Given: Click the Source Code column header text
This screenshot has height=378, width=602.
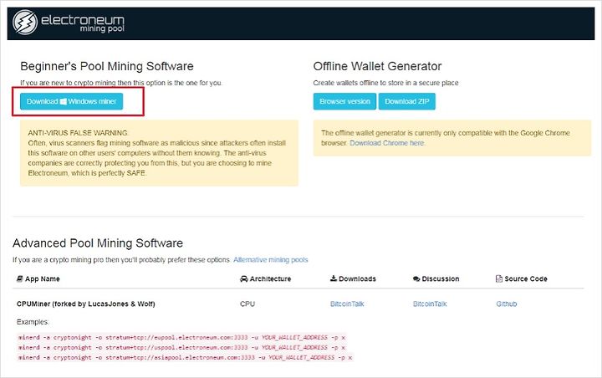Looking at the screenshot, I should click(x=526, y=278).
